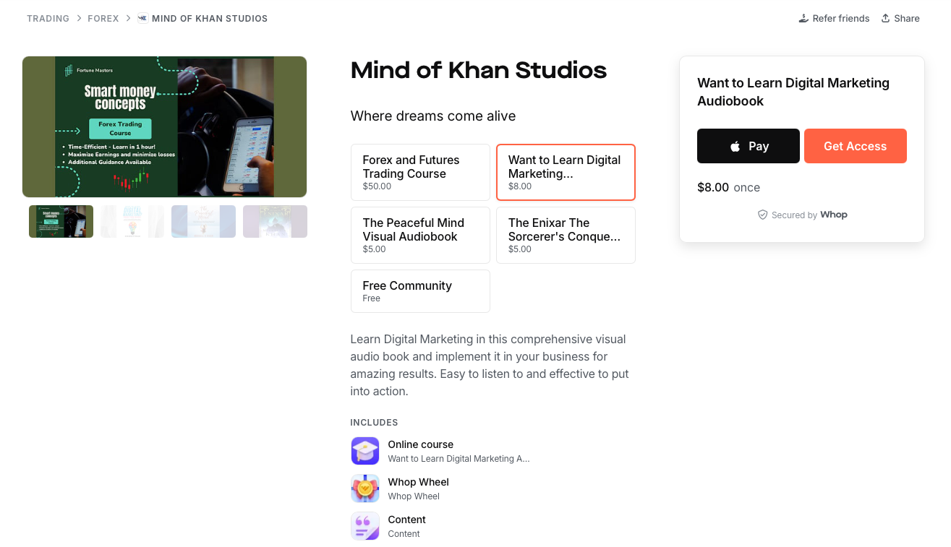Select the Smart money concepts thumbnail
The image size is (951, 547).
[61, 221]
